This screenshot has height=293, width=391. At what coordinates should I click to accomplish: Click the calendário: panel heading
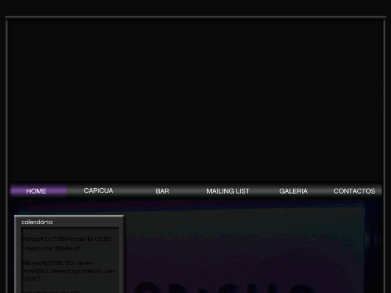pyautogui.click(x=38, y=222)
